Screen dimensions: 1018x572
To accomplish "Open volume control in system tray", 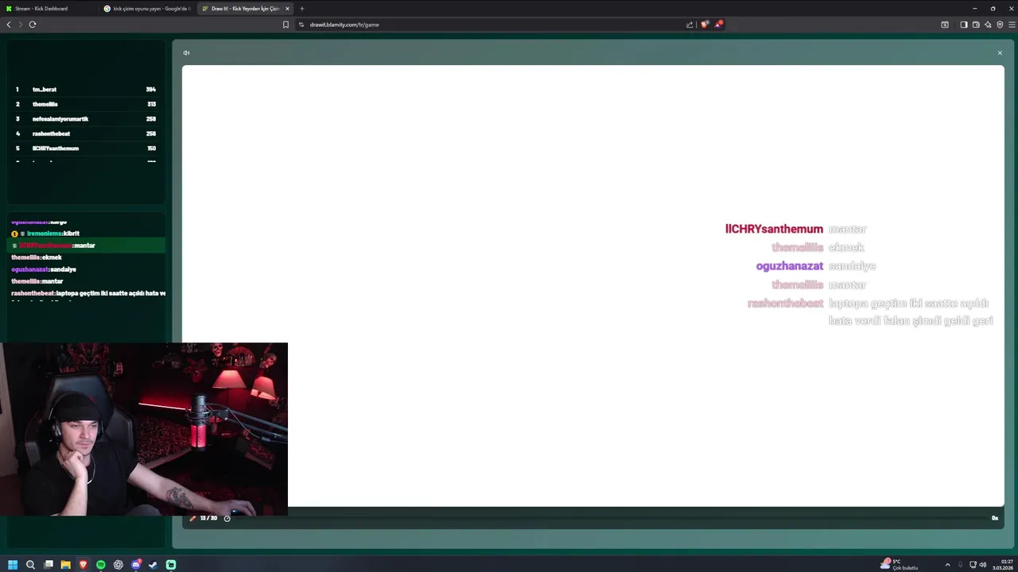I will [983, 565].
